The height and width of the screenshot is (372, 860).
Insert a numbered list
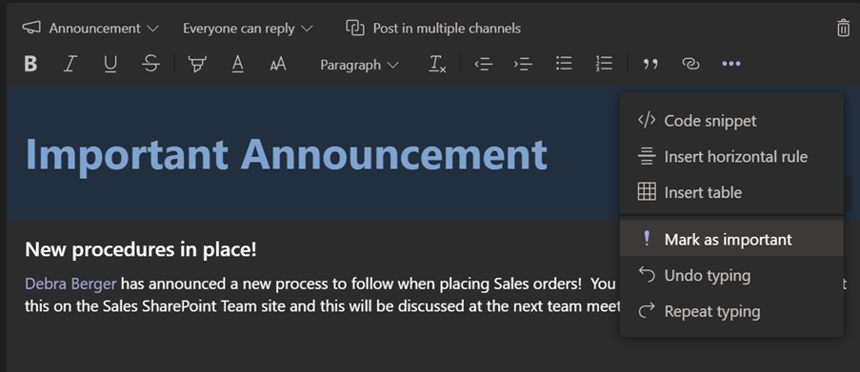coord(604,64)
